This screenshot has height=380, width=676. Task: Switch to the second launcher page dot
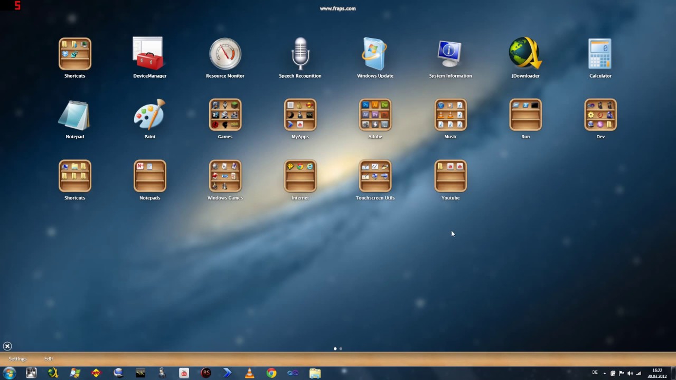point(341,349)
